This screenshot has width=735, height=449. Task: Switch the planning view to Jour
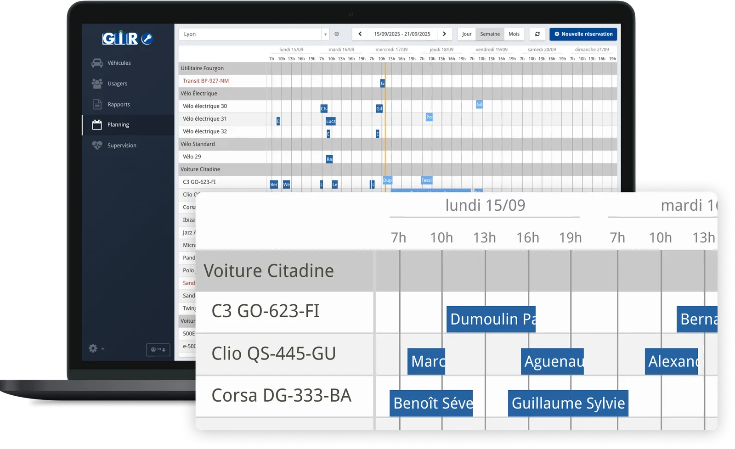pyautogui.click(x=466, y=34)
